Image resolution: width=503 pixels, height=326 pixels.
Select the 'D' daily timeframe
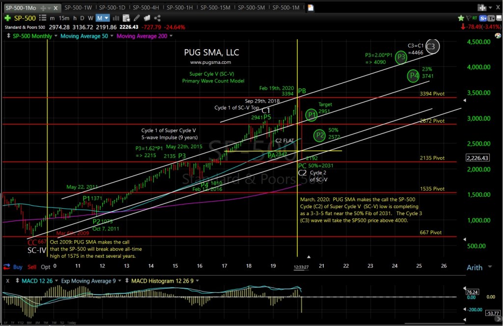coord(82,18)
